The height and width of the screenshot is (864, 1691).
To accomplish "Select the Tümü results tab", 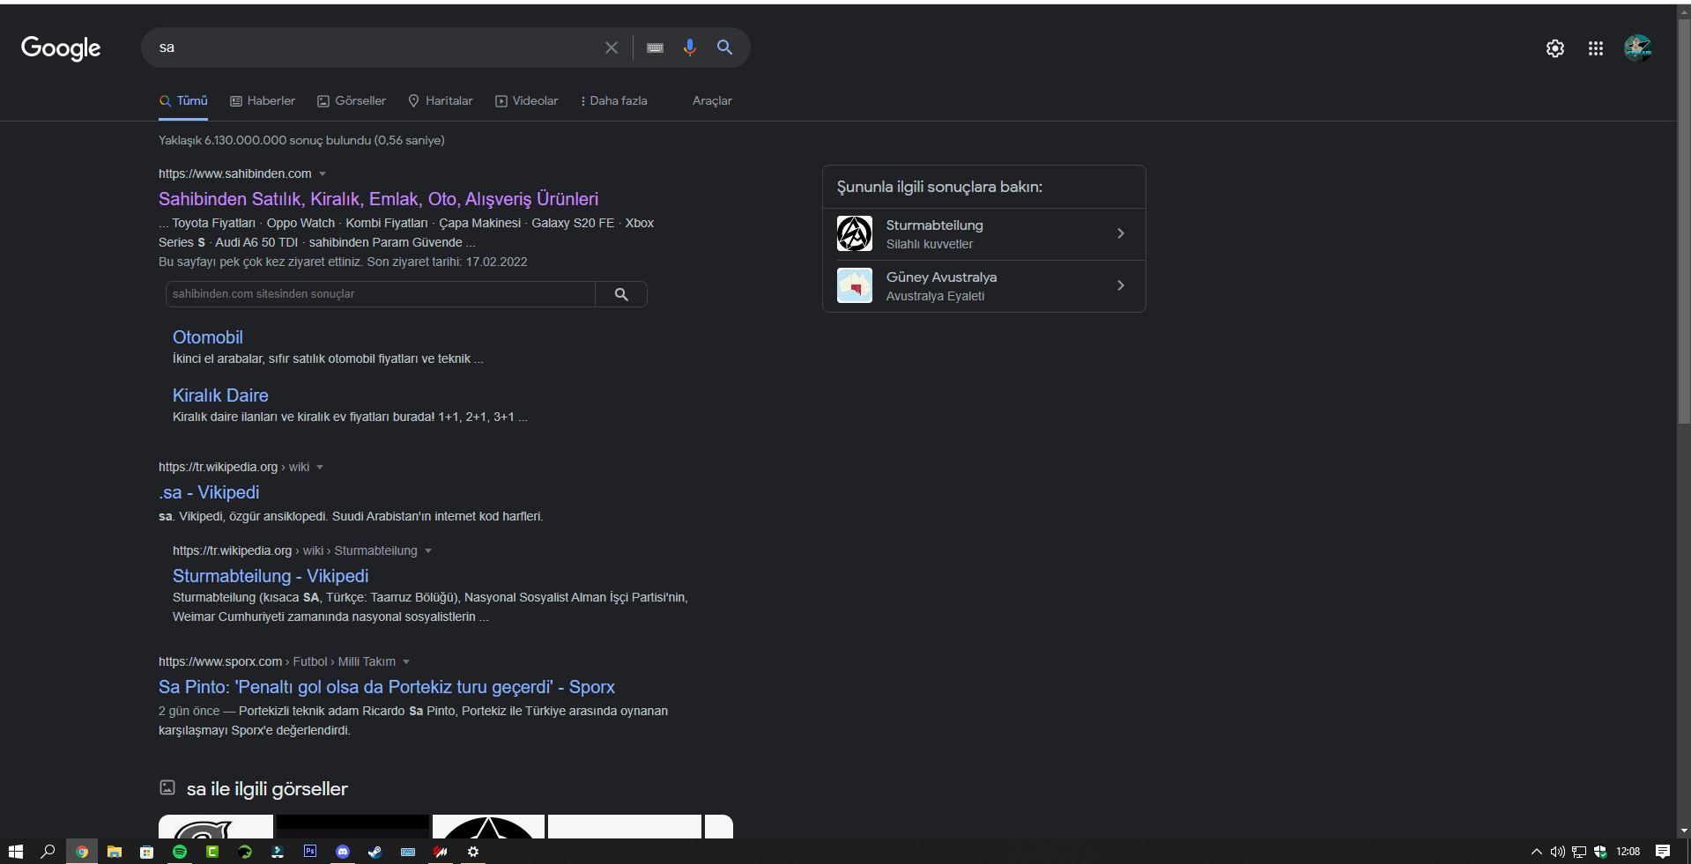I will (183, 101).
